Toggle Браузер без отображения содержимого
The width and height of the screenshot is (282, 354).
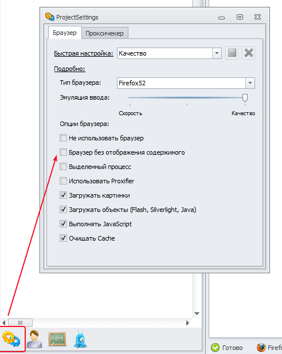tap(63, 152)
